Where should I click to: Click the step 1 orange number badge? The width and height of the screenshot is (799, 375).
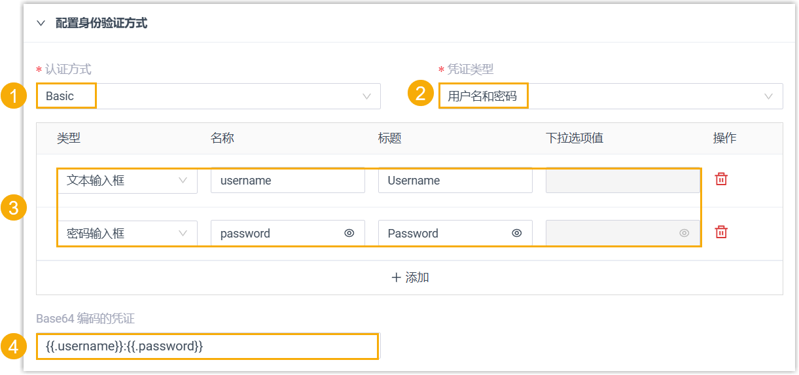[x=14, y=96]
